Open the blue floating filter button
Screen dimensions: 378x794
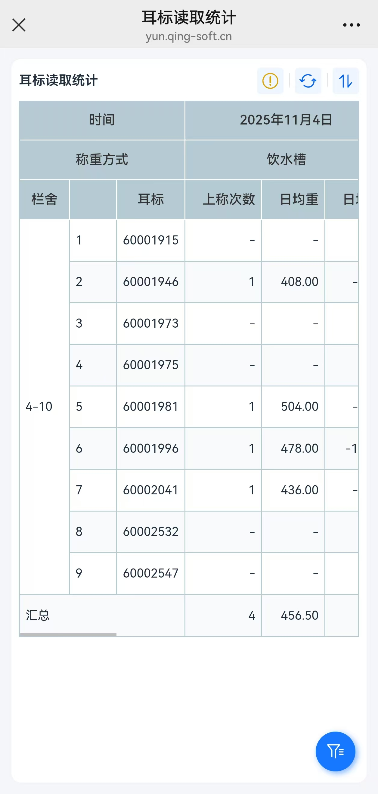tap(335, 751)
